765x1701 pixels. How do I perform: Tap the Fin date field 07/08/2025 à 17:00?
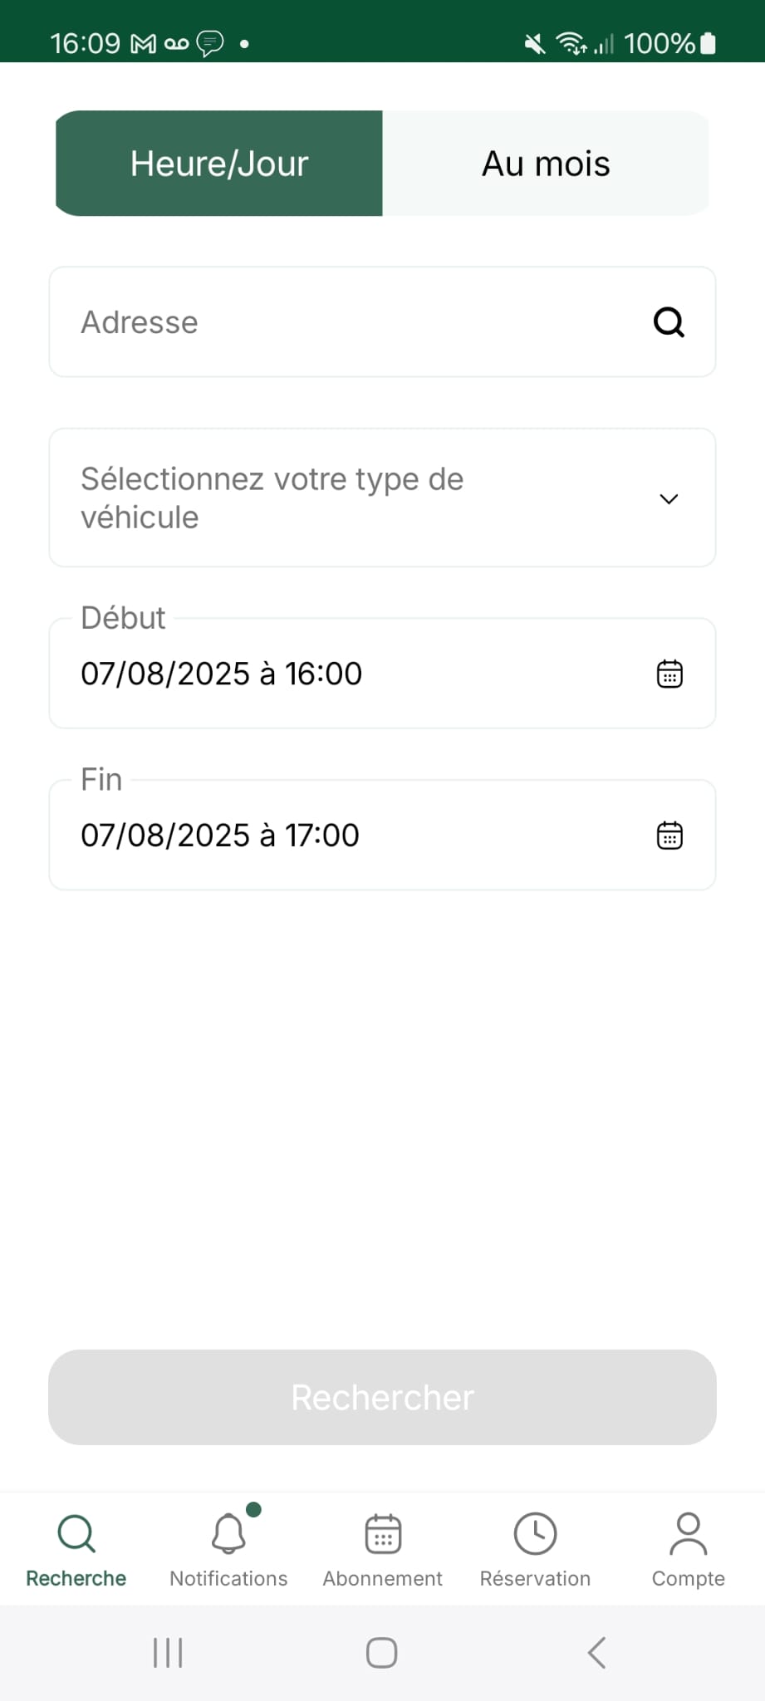tap(332, 836)
